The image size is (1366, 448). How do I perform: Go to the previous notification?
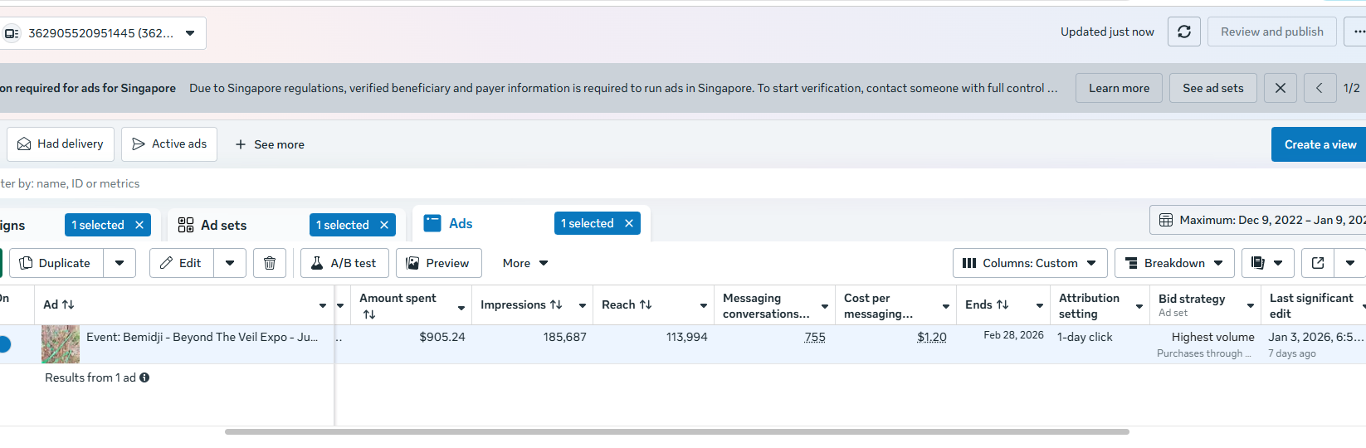1319,88
